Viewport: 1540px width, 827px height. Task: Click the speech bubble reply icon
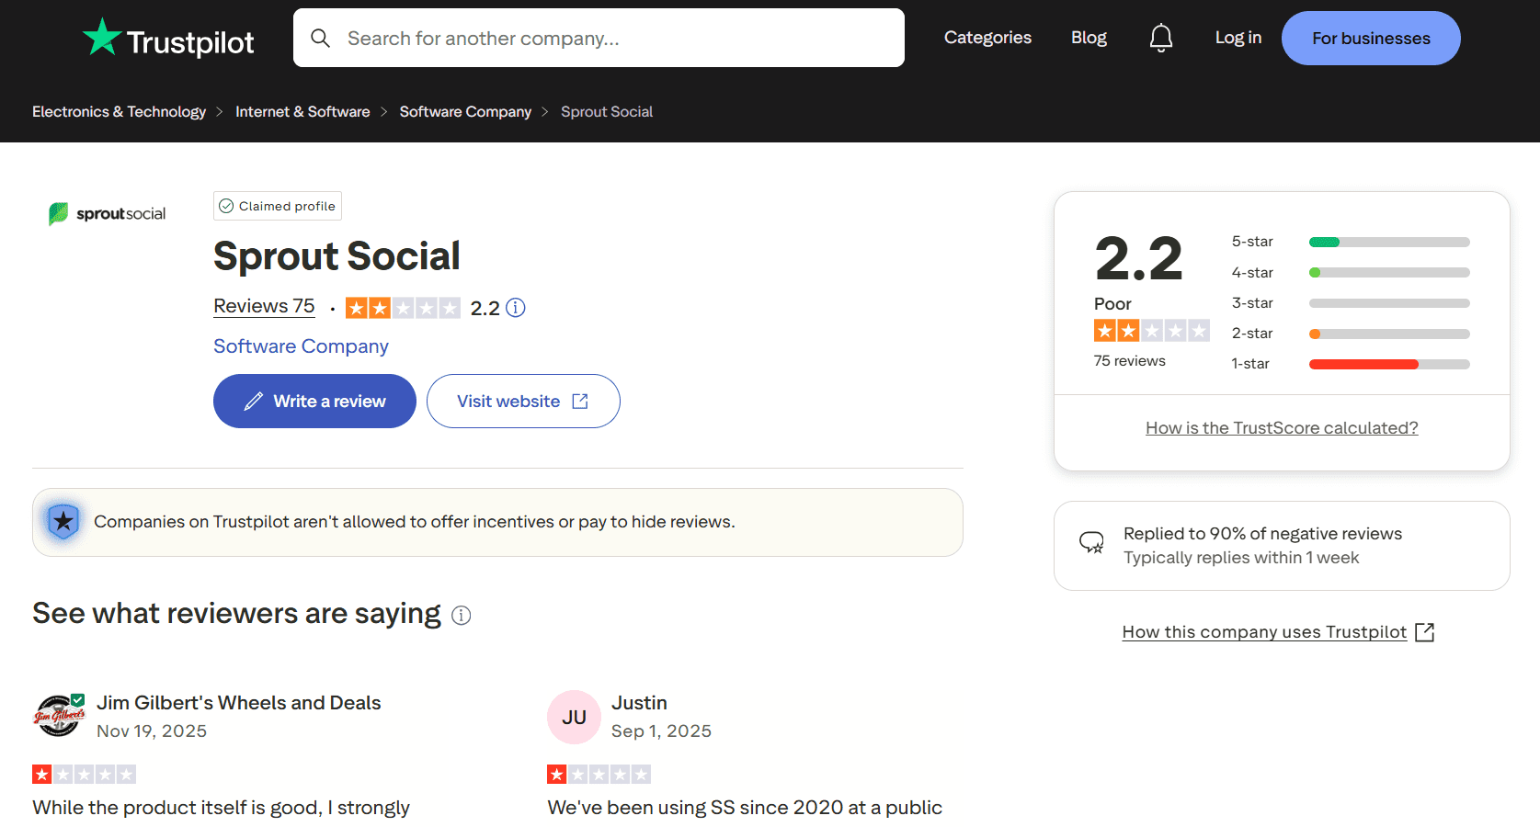pos(1091,542)
